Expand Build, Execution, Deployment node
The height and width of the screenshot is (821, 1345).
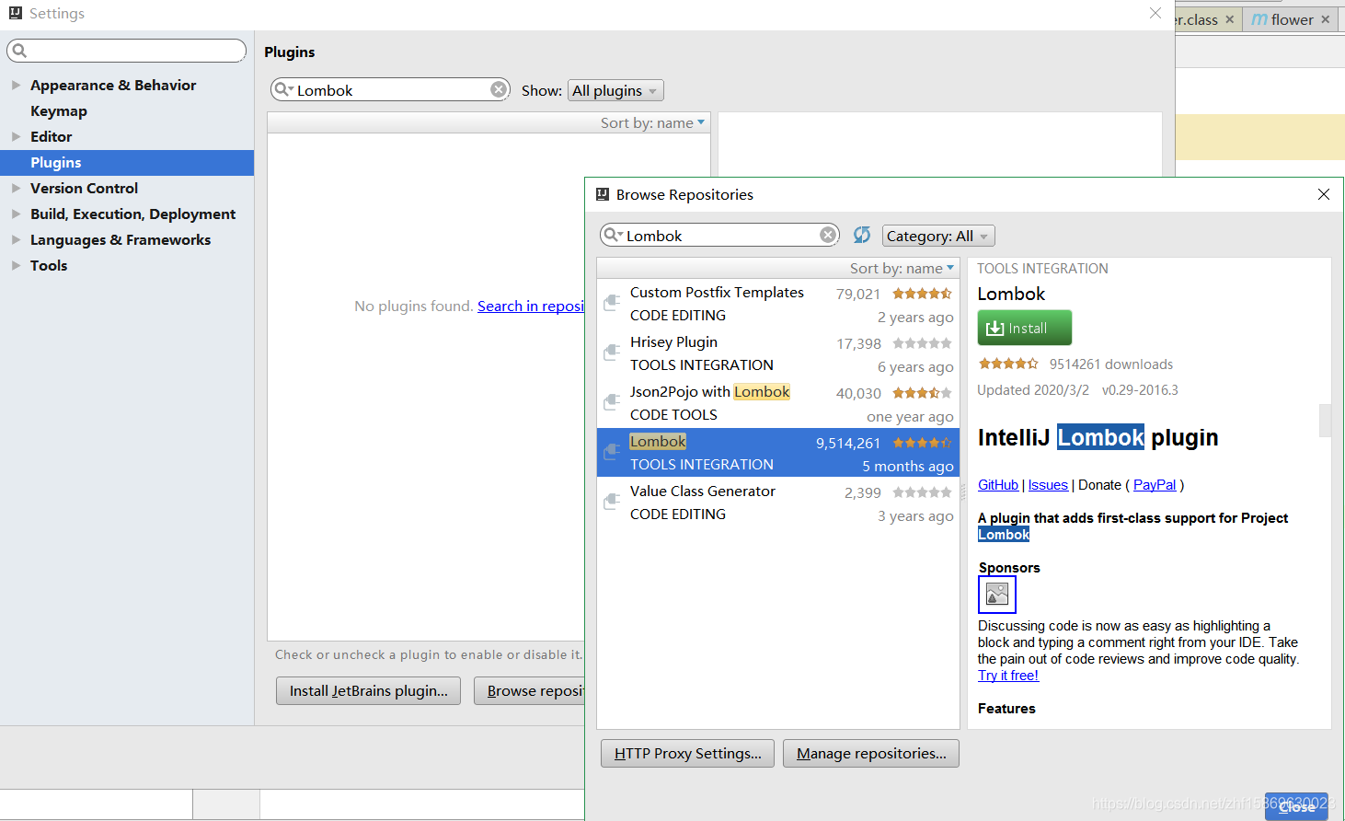pos(16,214)
